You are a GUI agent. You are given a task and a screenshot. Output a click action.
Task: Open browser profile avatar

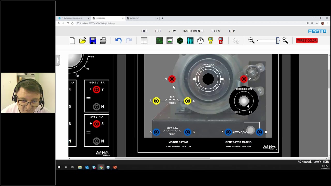click(x=322, y=23)
